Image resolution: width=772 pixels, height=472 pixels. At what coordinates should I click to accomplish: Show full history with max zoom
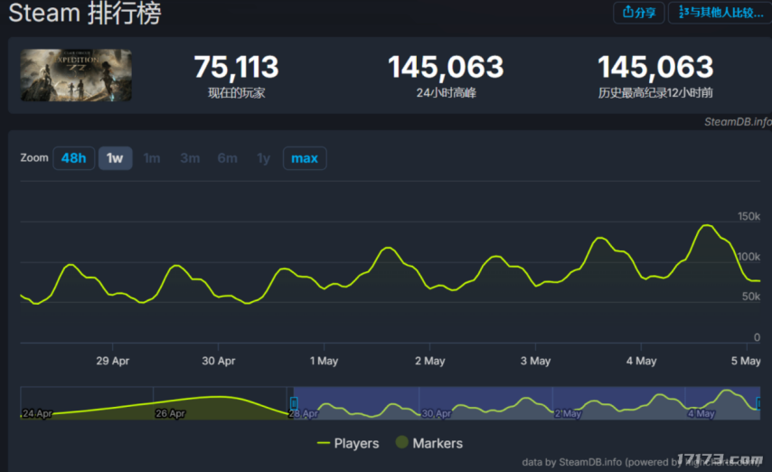(x=305, y=158)
